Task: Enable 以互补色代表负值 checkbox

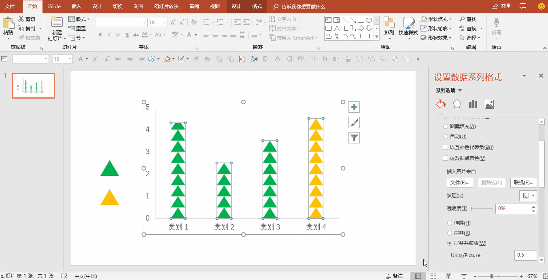Action: click(x=446, y=147)
